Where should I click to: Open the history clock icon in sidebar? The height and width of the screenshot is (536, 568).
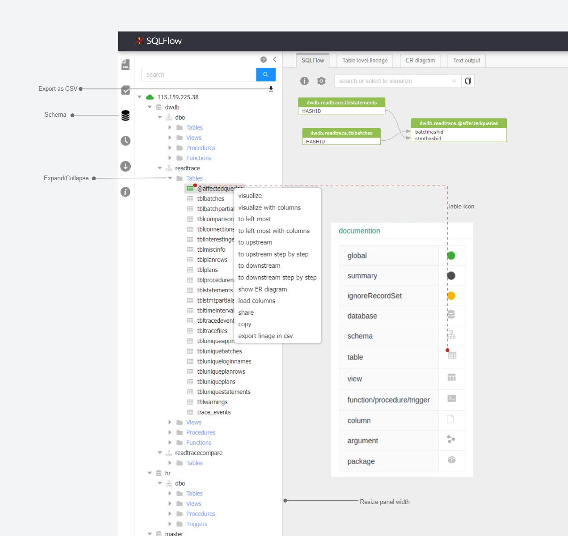click(125, 141)
